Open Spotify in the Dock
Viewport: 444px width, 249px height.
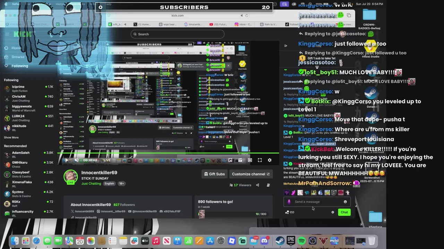click(301, 241)
